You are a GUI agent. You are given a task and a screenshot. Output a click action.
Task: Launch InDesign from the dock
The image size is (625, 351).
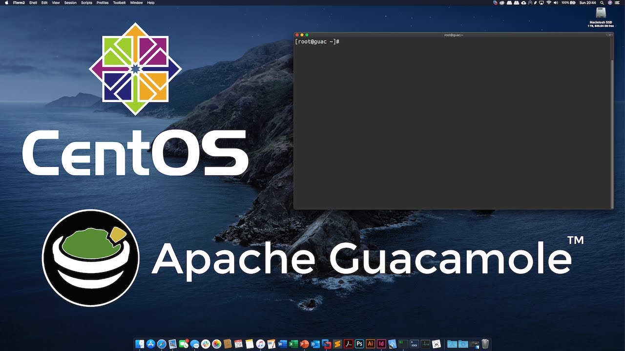[381, 344]
